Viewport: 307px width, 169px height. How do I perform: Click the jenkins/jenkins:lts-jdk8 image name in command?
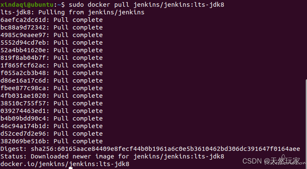coord(179,5)
